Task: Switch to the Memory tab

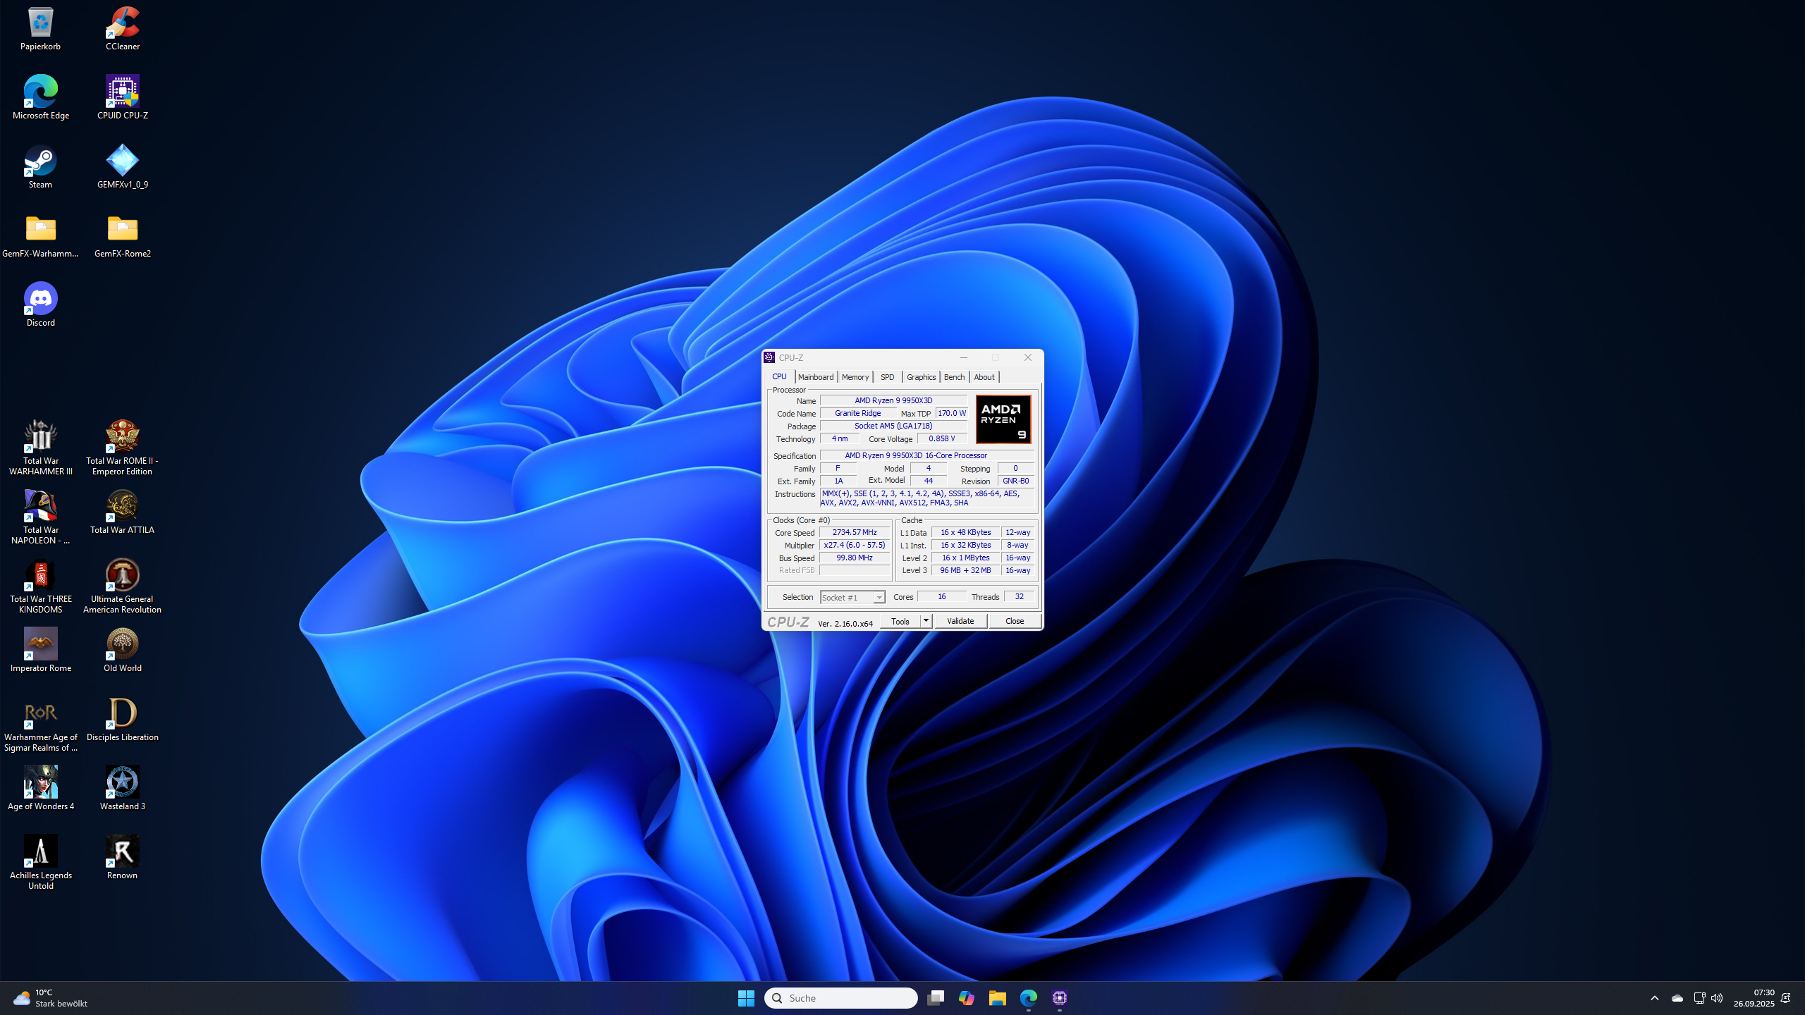Action: click(x=855, y=377)
